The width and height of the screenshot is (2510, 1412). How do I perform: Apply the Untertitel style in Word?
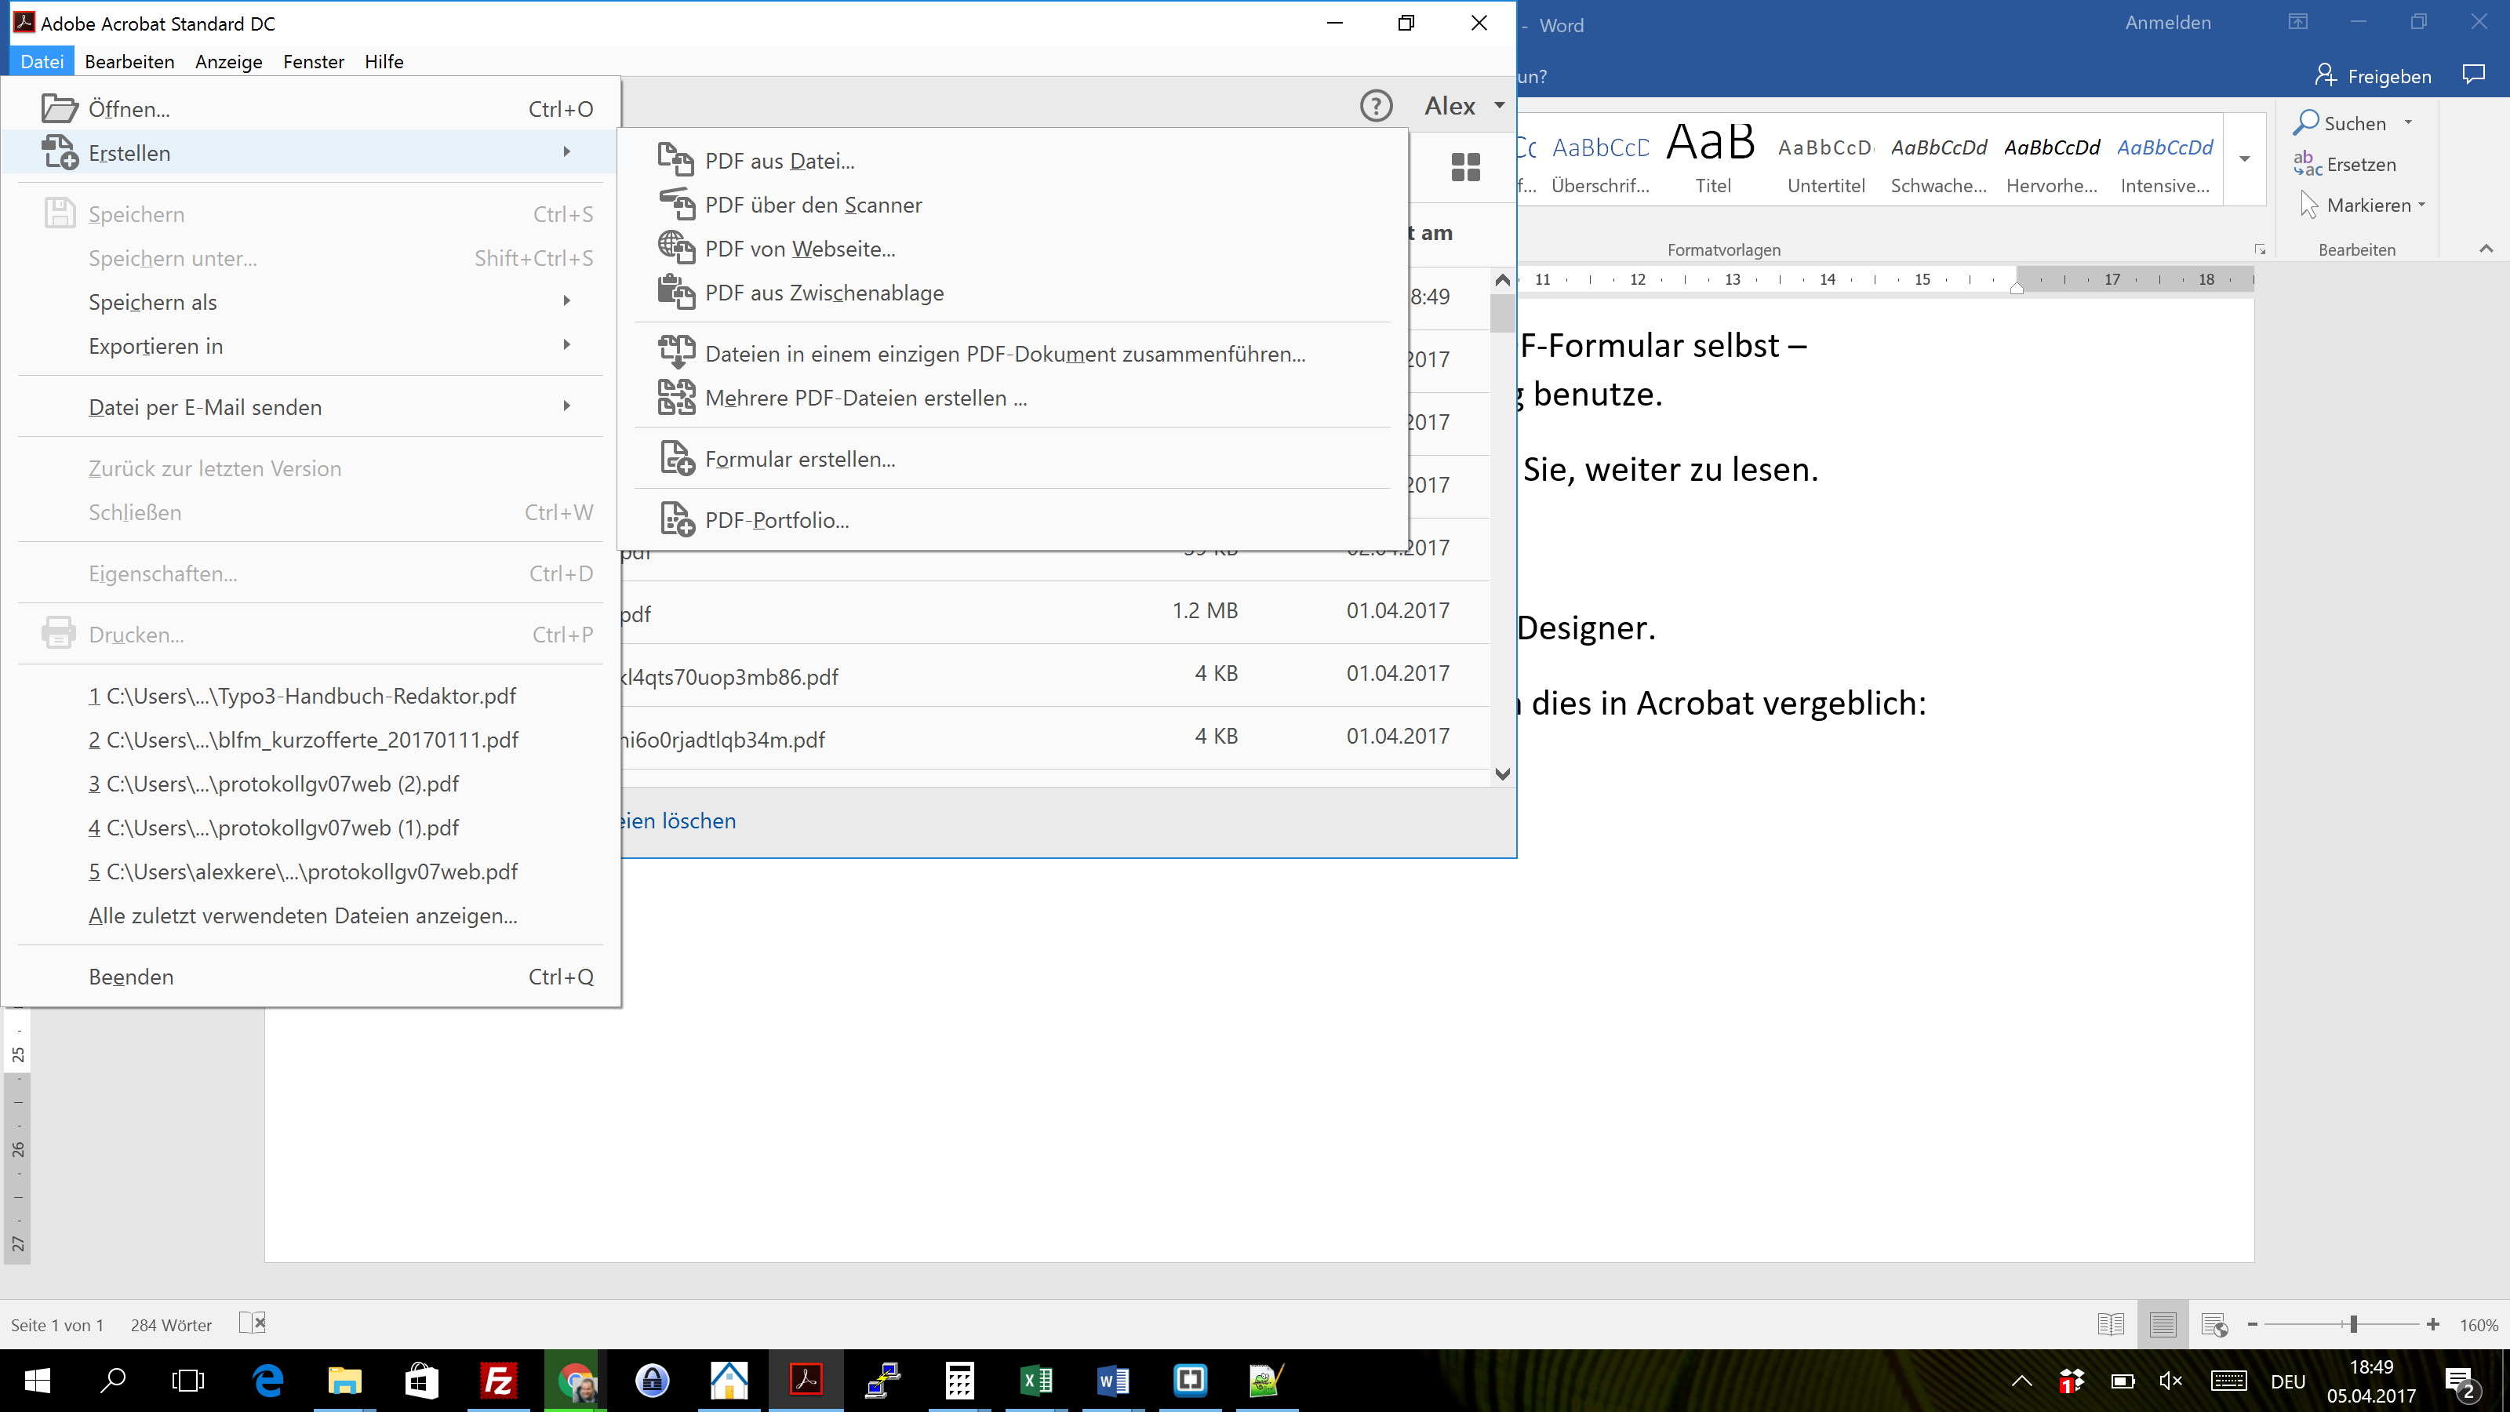(1826, 158)
